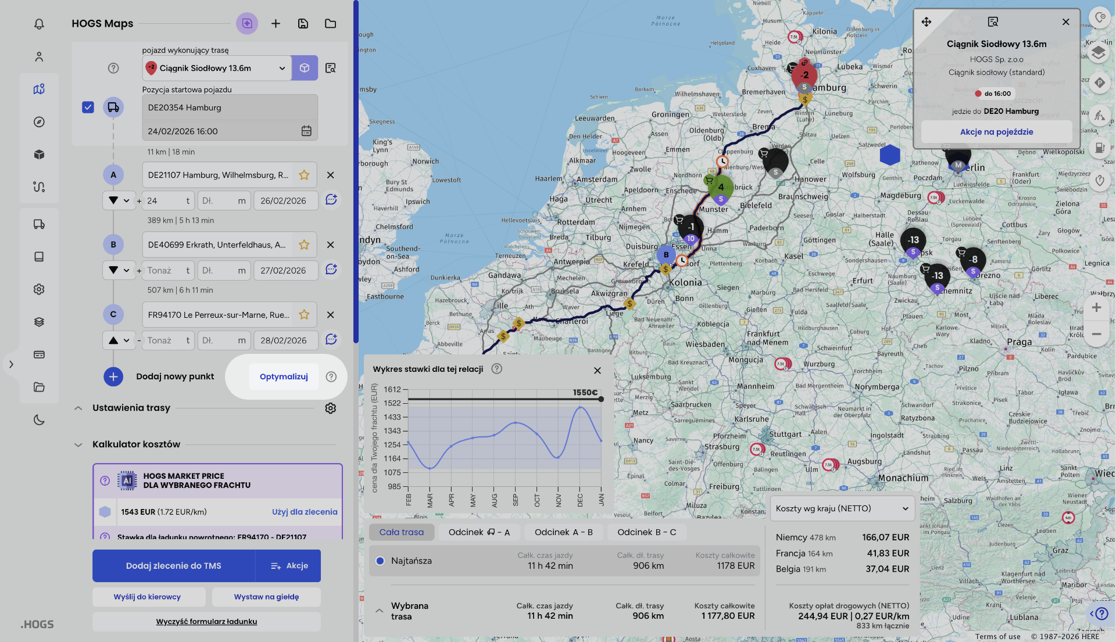Select the Cała trasa tab

[x=401, y=532]
